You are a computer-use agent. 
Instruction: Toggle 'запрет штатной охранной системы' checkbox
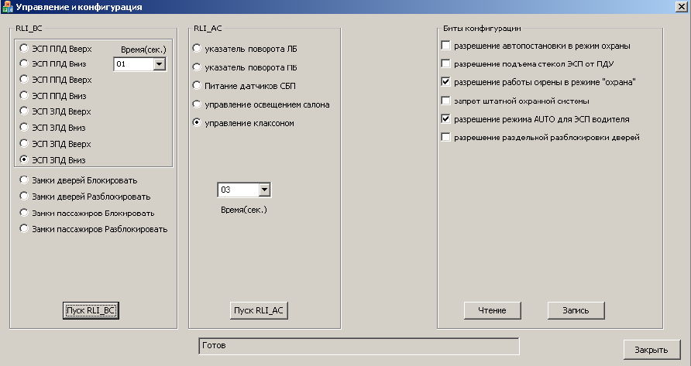pos(445,101)
